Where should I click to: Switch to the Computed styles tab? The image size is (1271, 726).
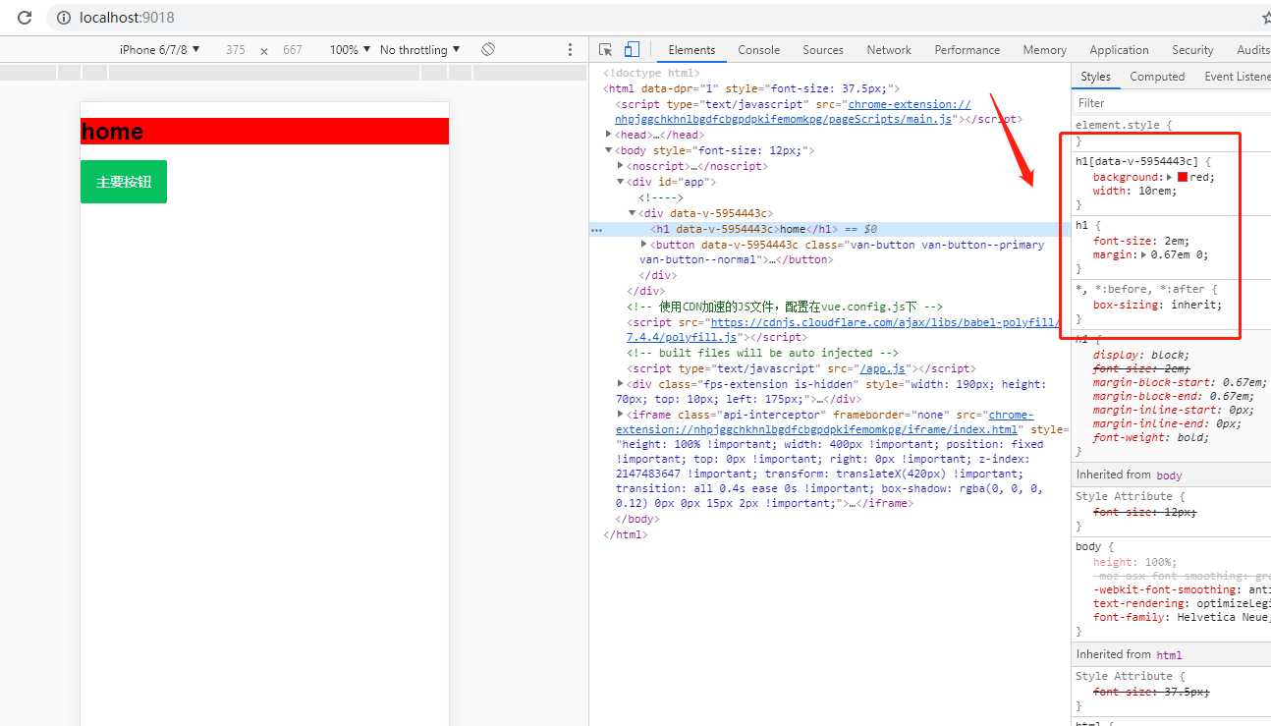(x=1156, y=77)
